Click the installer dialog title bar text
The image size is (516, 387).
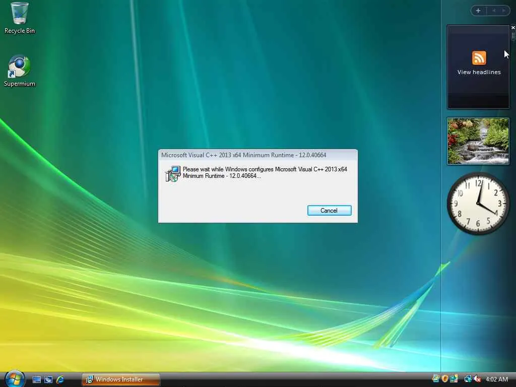(243, 155)
